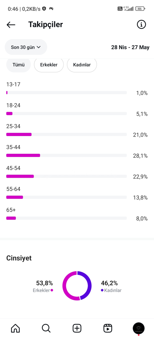
Task: Tap the create new post plus icon
Action: point(77,328)
